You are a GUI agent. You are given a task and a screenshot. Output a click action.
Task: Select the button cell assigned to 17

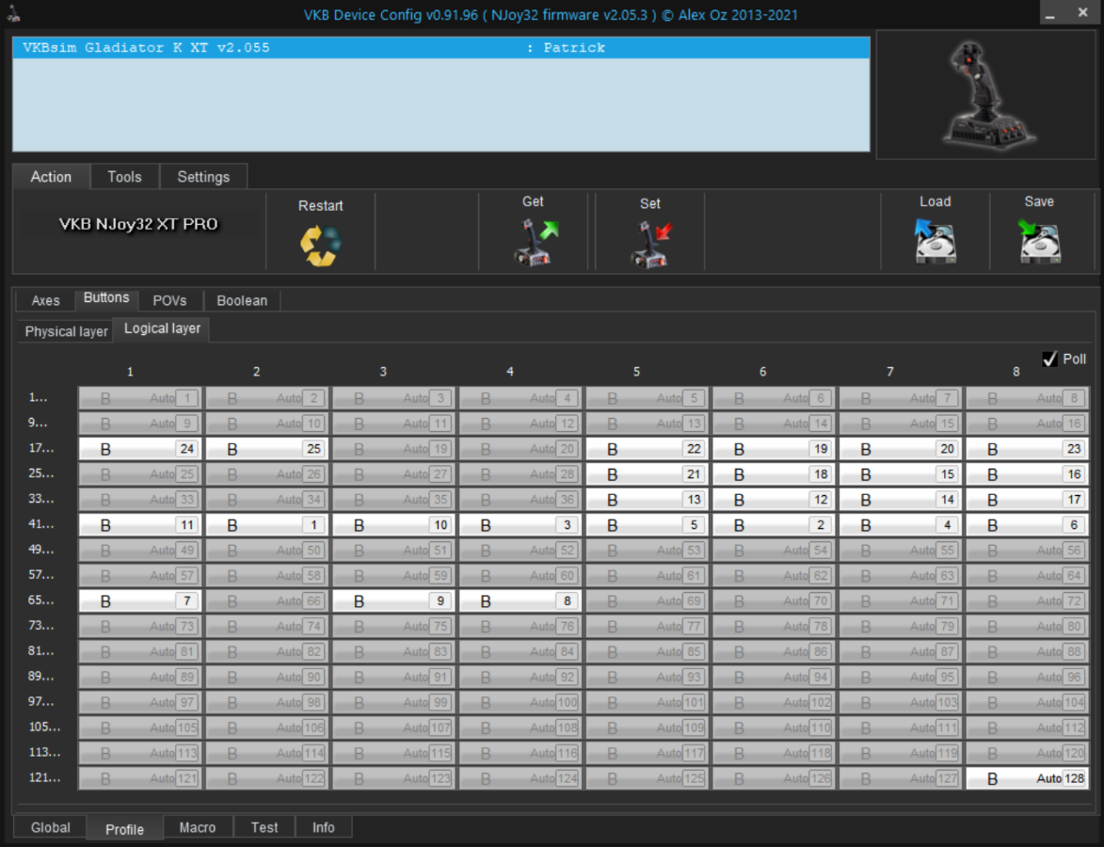[x=1027, y=500]
